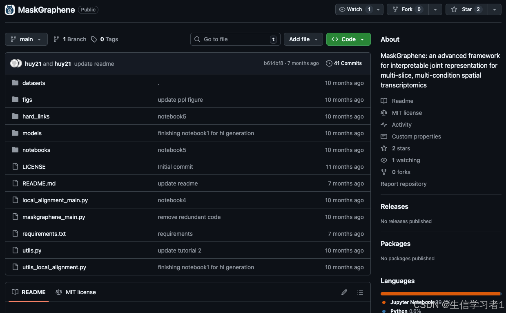This screenshot has height=313, width=506.
Task: Open the 1 Branch link
Action: (70, 39)
